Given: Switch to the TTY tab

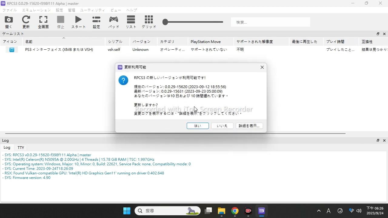Looking at the screenshot, I should [x=21, y=147].
